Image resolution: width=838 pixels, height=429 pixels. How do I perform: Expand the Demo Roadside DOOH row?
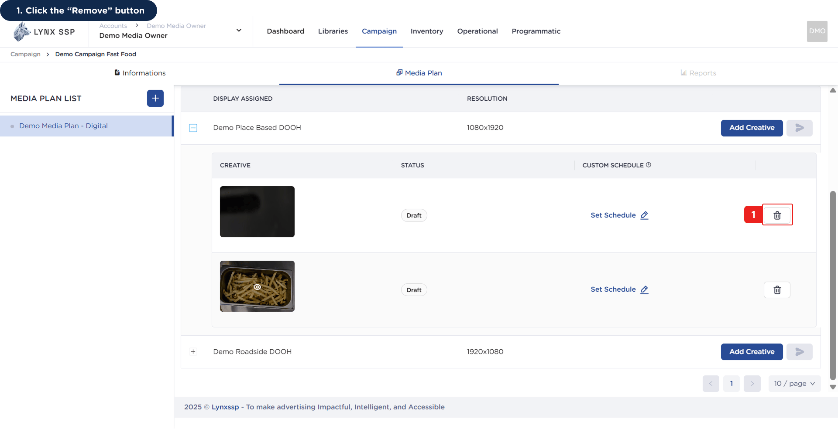193,352
